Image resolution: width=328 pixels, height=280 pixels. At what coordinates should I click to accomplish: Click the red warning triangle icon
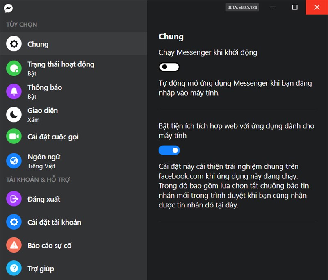click(x=14, y=245)
